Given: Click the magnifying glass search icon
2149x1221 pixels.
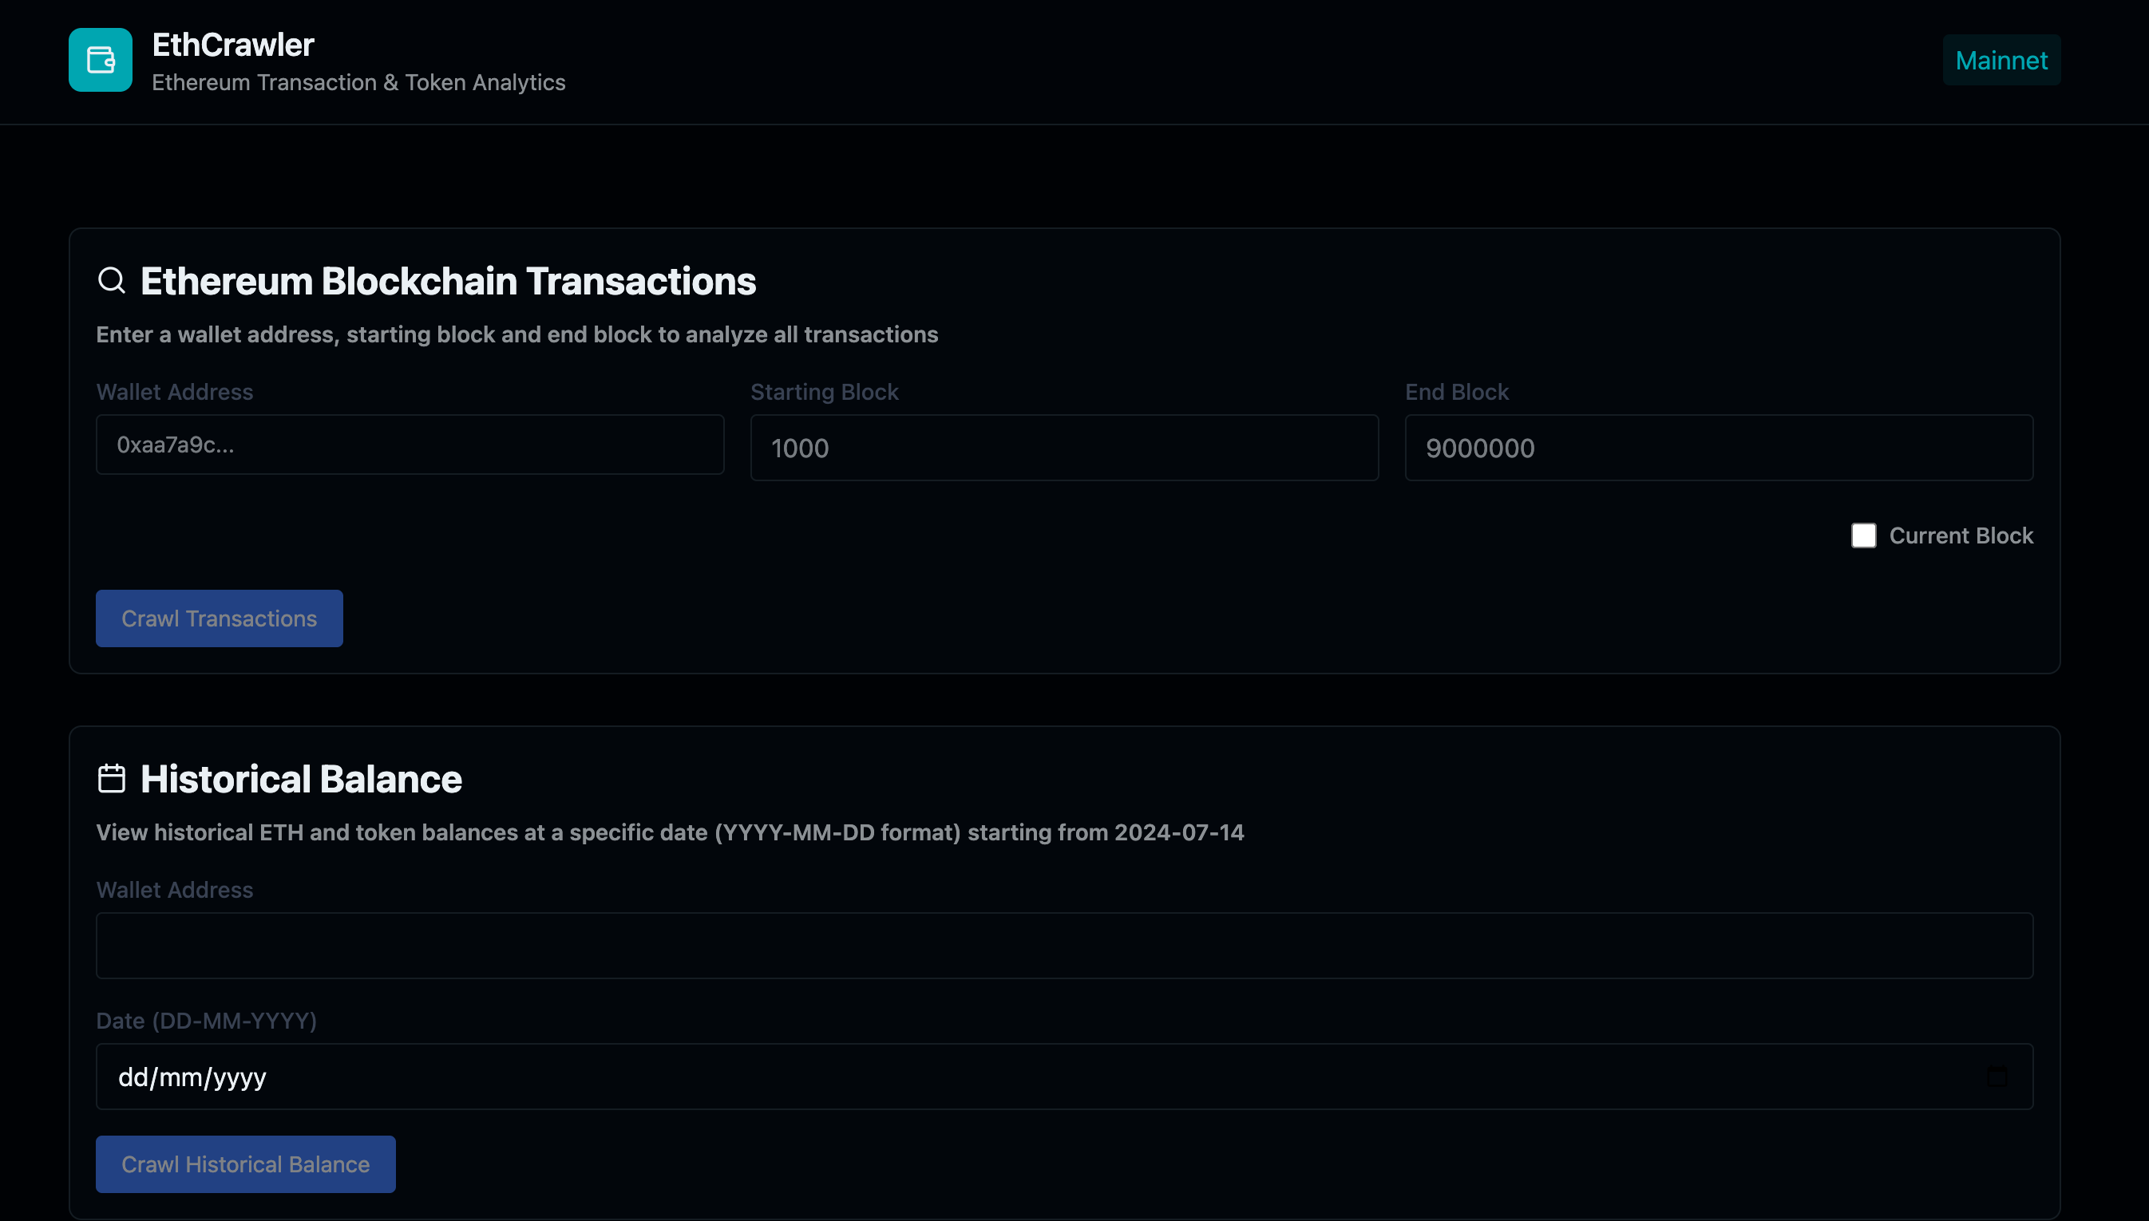Looking at the screenshot, I should (112, 281).
